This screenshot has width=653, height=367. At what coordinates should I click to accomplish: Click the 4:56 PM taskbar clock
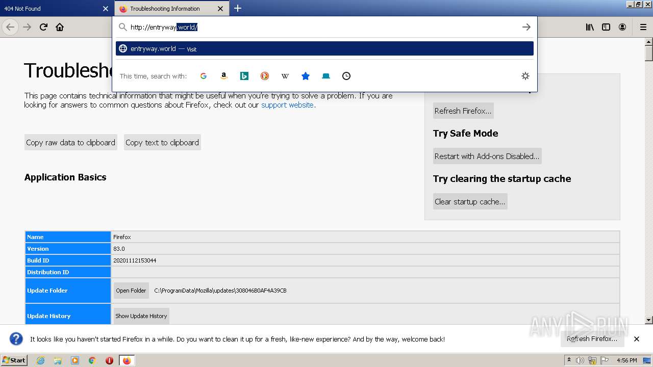(x=626, y=360)
